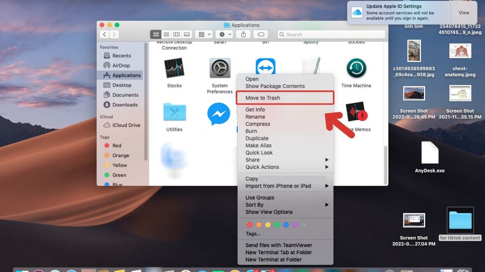Image resolution: width=485 pixels, height=272 pixels.
Task: Select the TextEdit app icon
Action: click(311, 66)
